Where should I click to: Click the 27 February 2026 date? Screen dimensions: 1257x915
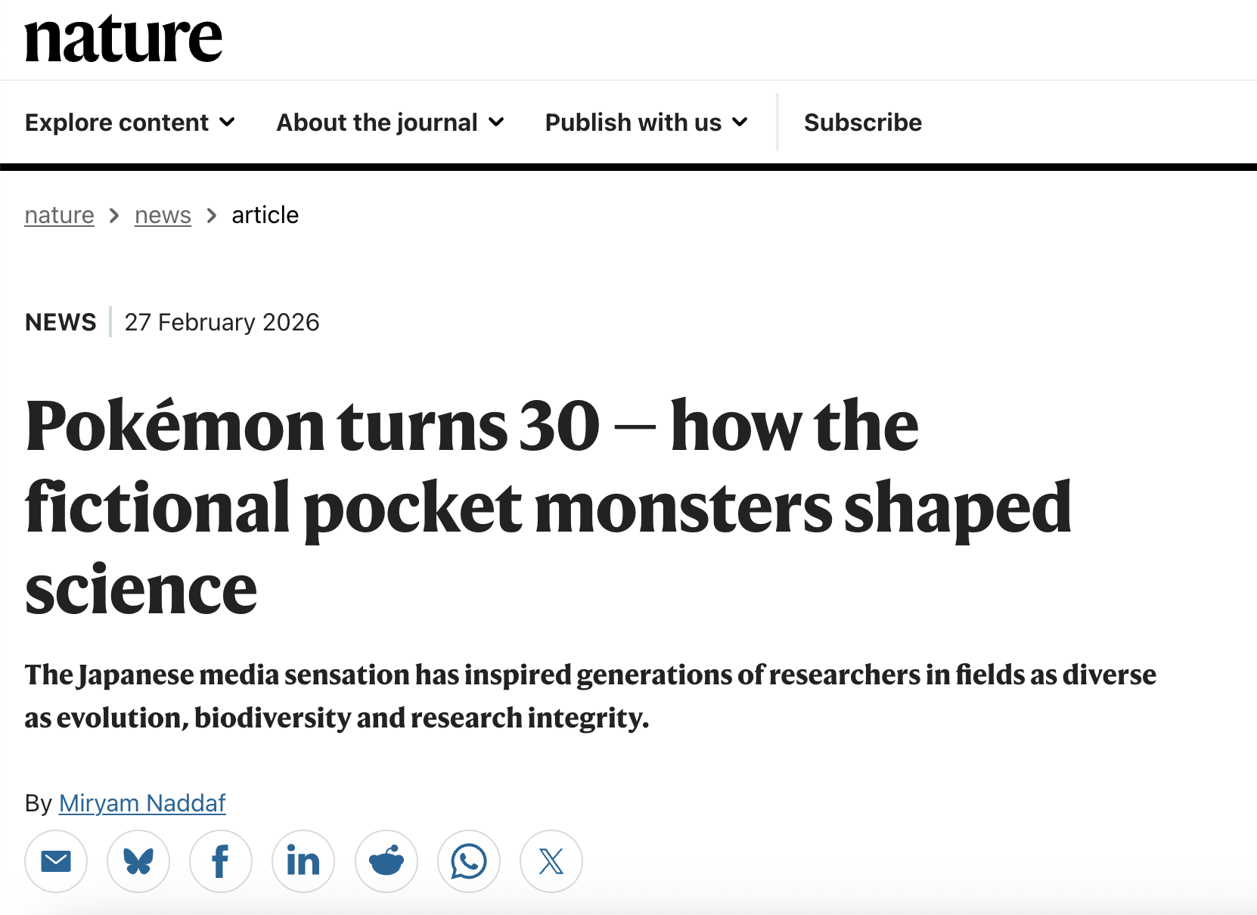point(222,322)
